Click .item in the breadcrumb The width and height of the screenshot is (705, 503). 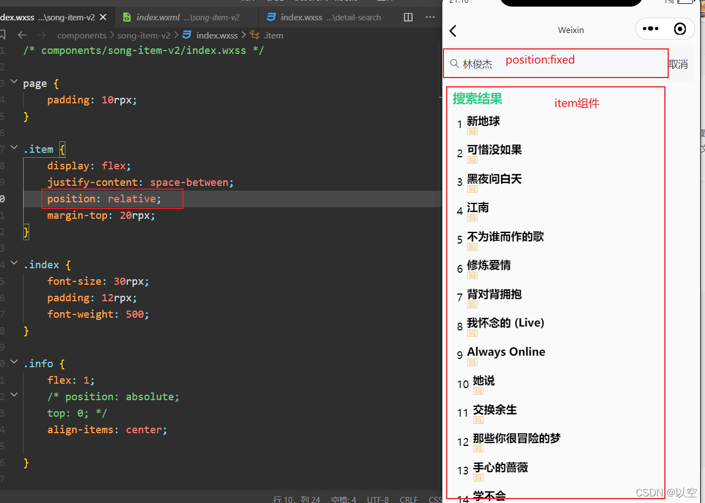[x=273, y=35]
